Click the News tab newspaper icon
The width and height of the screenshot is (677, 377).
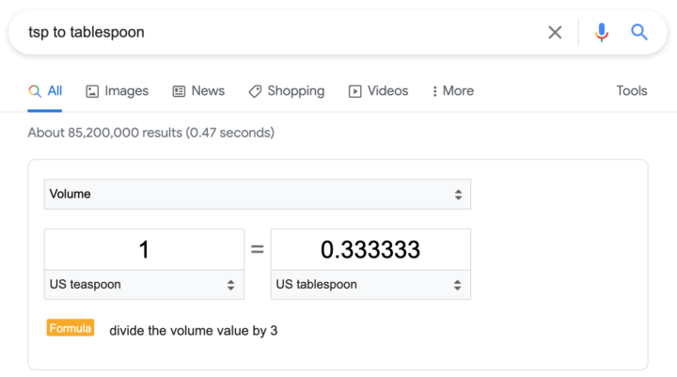(179, 91)
